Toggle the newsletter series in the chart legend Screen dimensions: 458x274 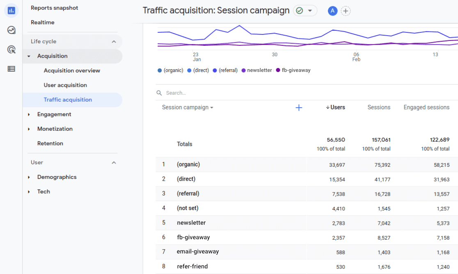(256, 70)
